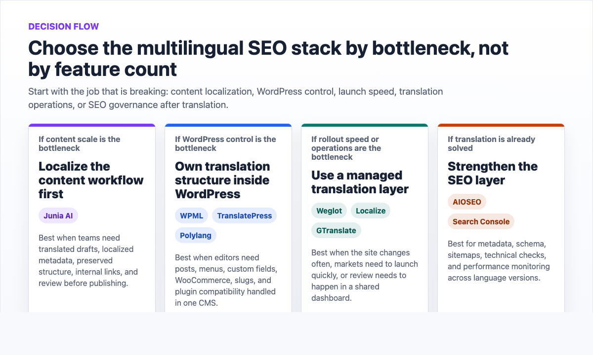Screen dimensions: 593x355
Task: Click the DECISION FLOW label
Action: pos(64,27)
